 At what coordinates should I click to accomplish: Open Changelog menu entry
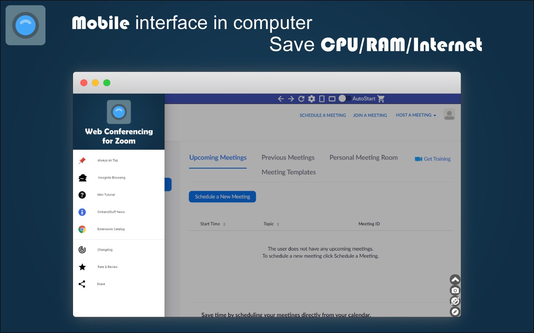click(105, 250)
